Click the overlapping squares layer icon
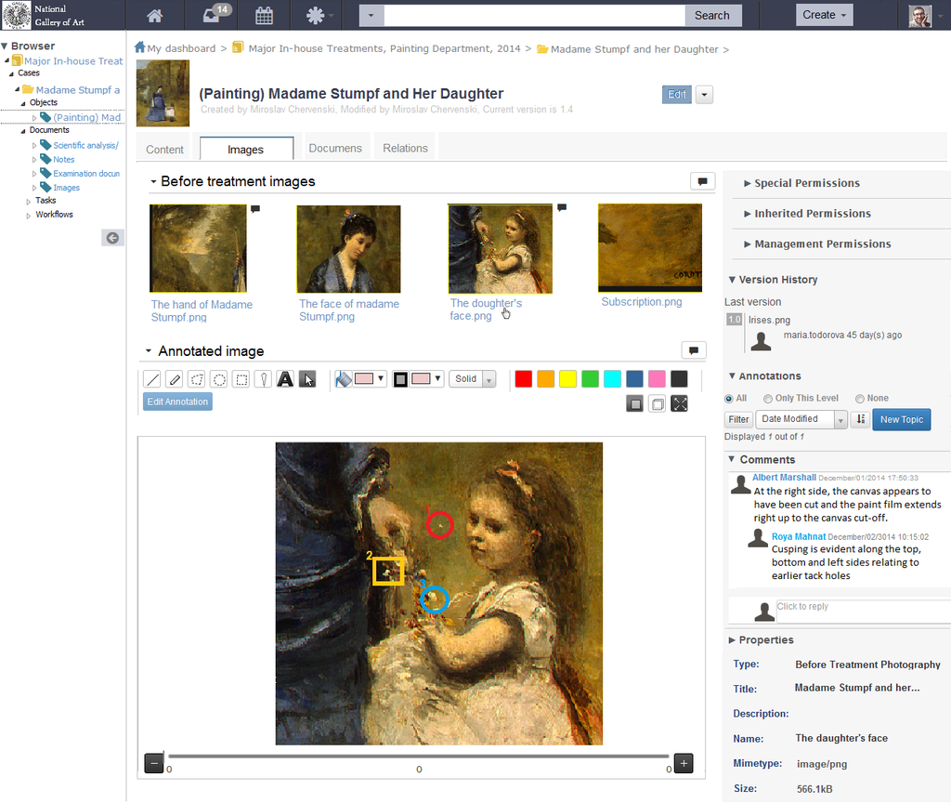Image resolution: width=951 pixels, height=803 pixels. tap(657, 403)
